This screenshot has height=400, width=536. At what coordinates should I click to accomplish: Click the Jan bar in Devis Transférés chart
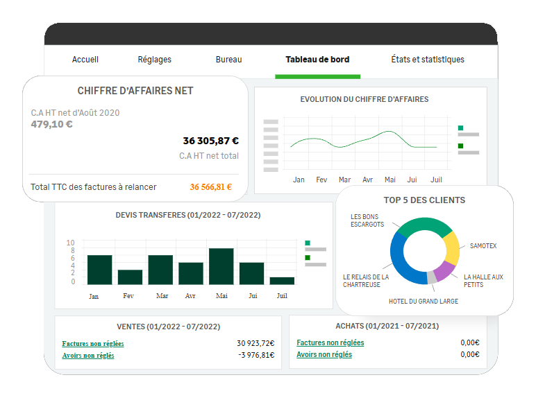[99, 270]
